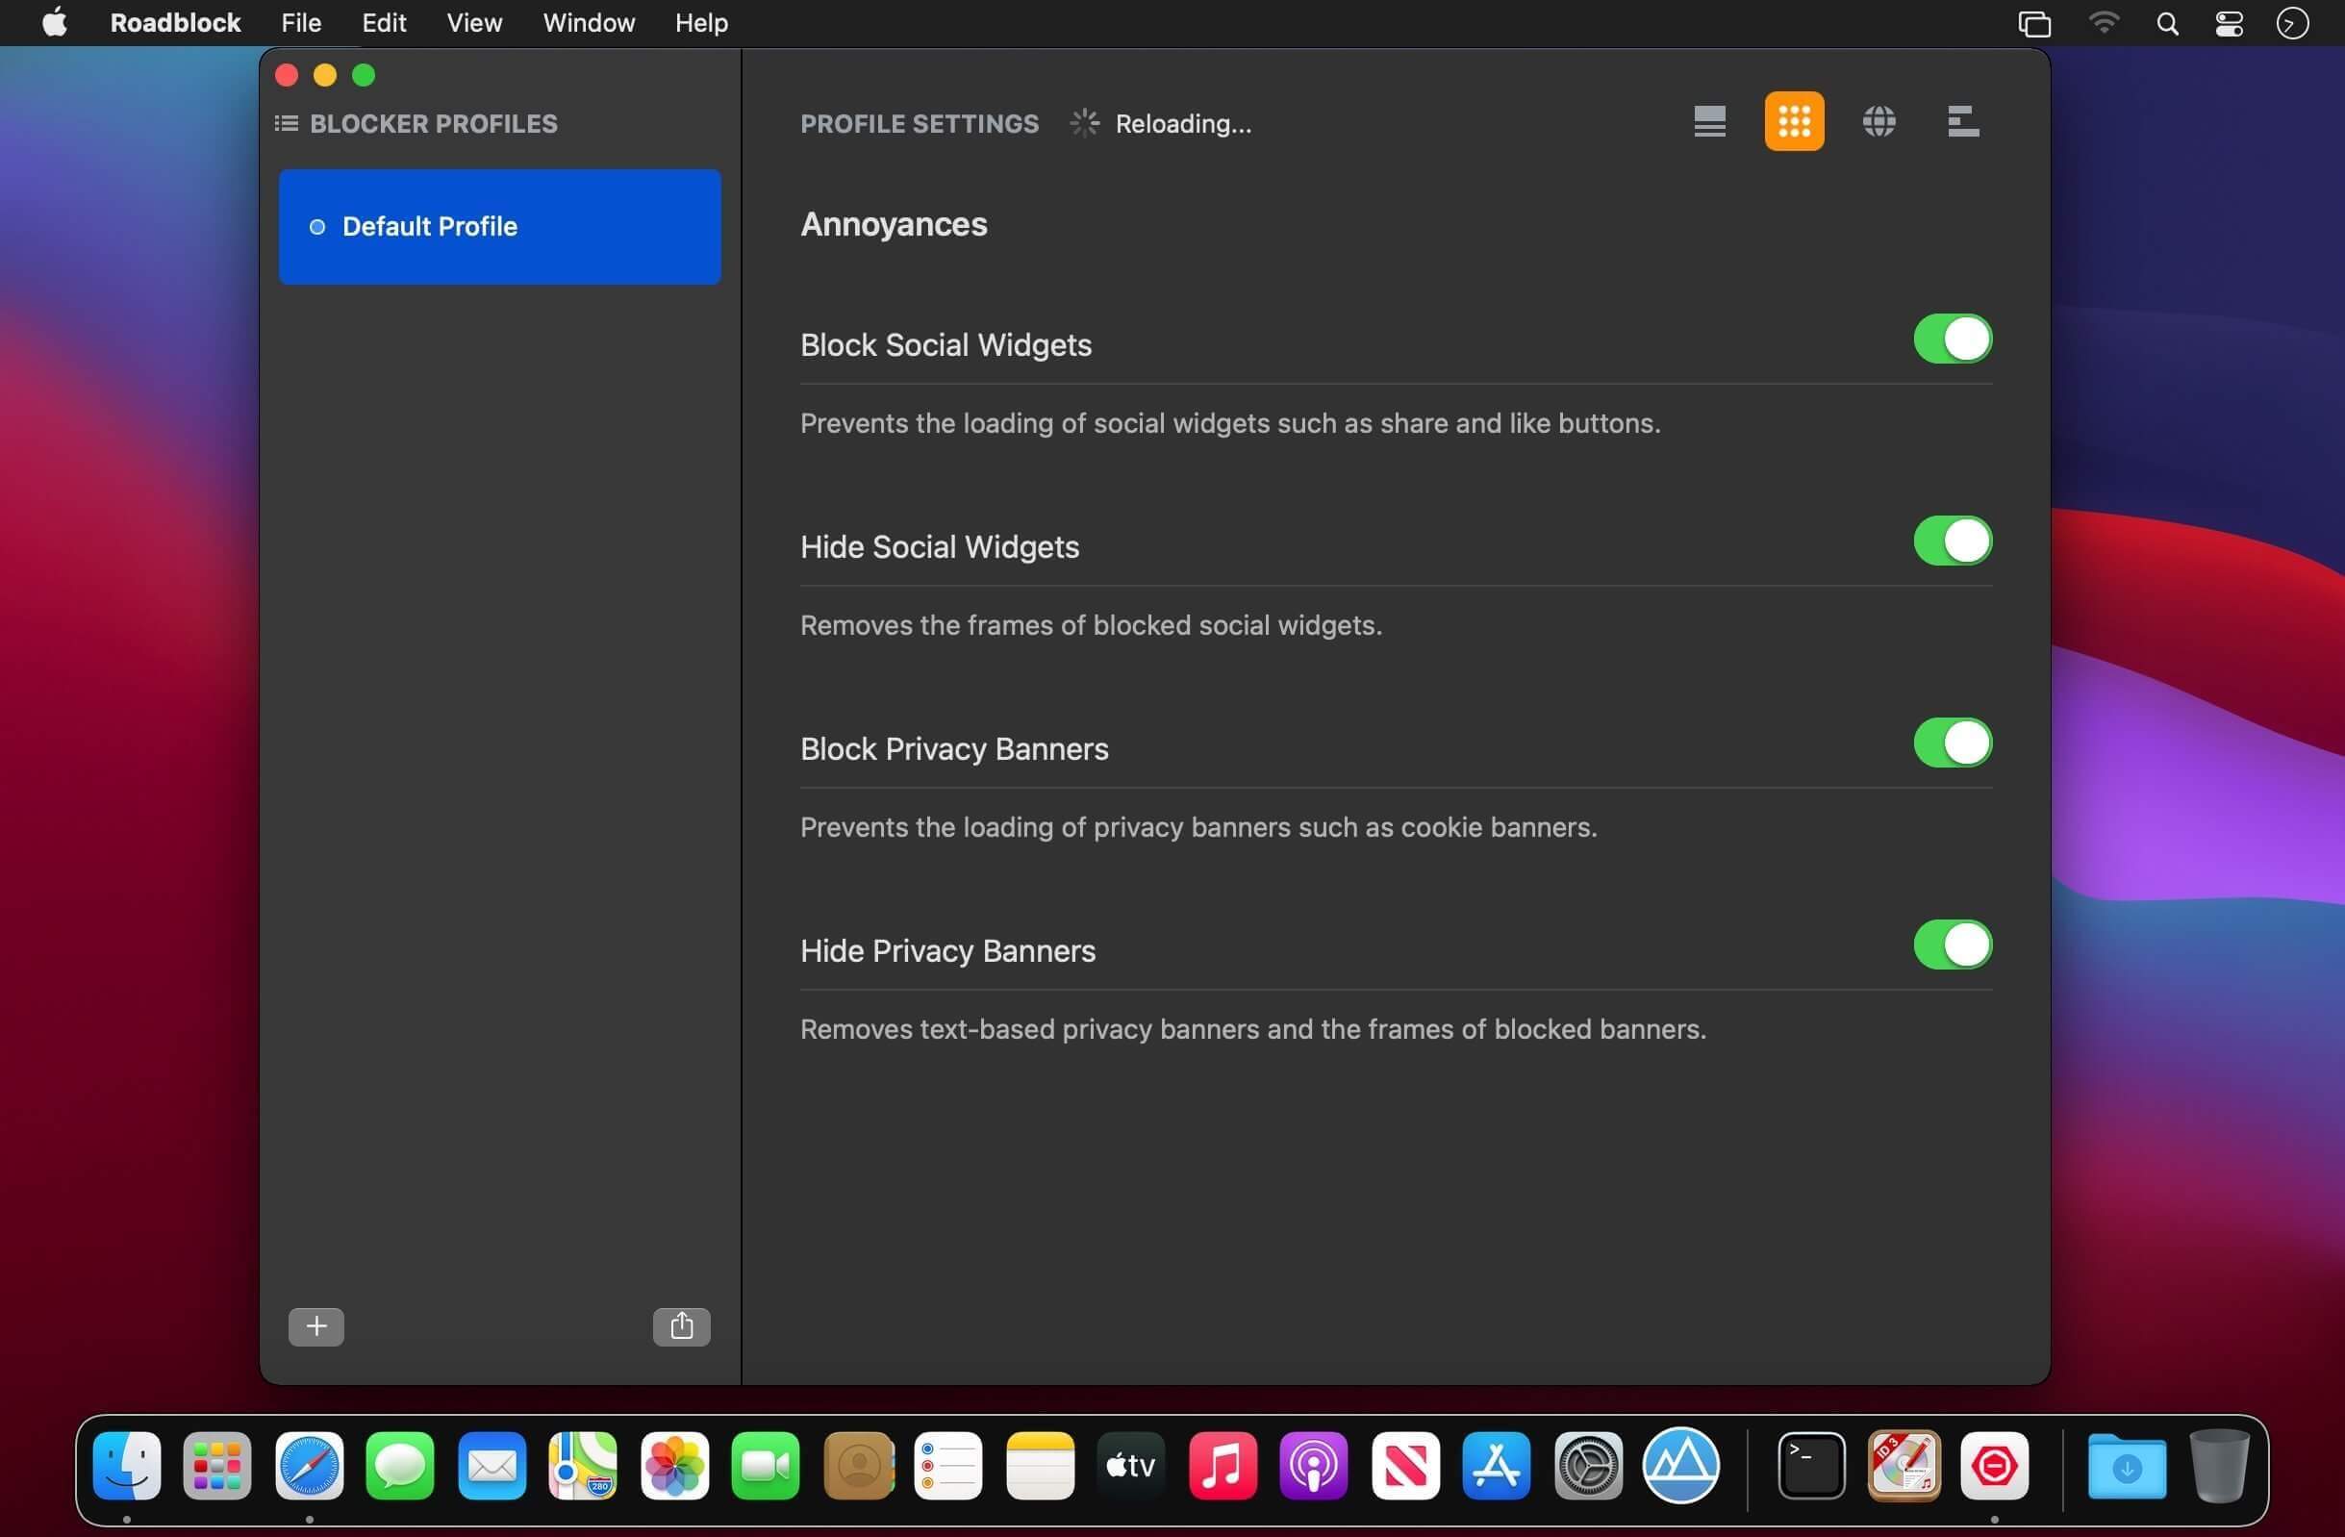This screenshot has height=1537, width=2345.
Task: Open System Preferences from the Dock
Action: pyautogui.click(x=1588, y=1465)
